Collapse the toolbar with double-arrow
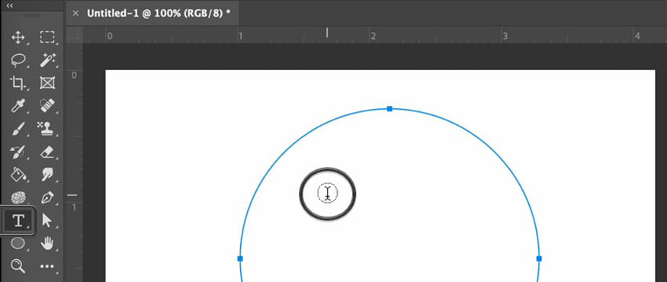Screen dimensions: 667x282 (10, 5)
